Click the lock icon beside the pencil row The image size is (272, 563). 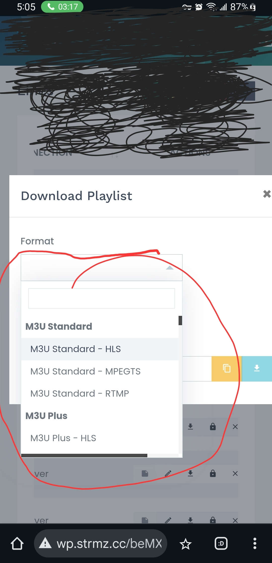point(213,474)
